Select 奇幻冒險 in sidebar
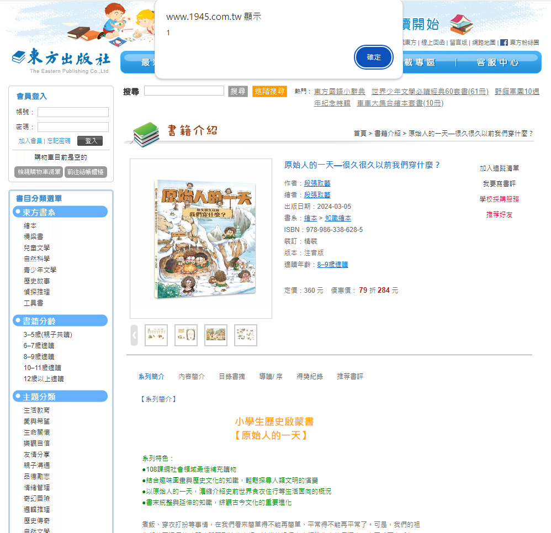Viewport: 551px width, 533px height. coord(36,499)
